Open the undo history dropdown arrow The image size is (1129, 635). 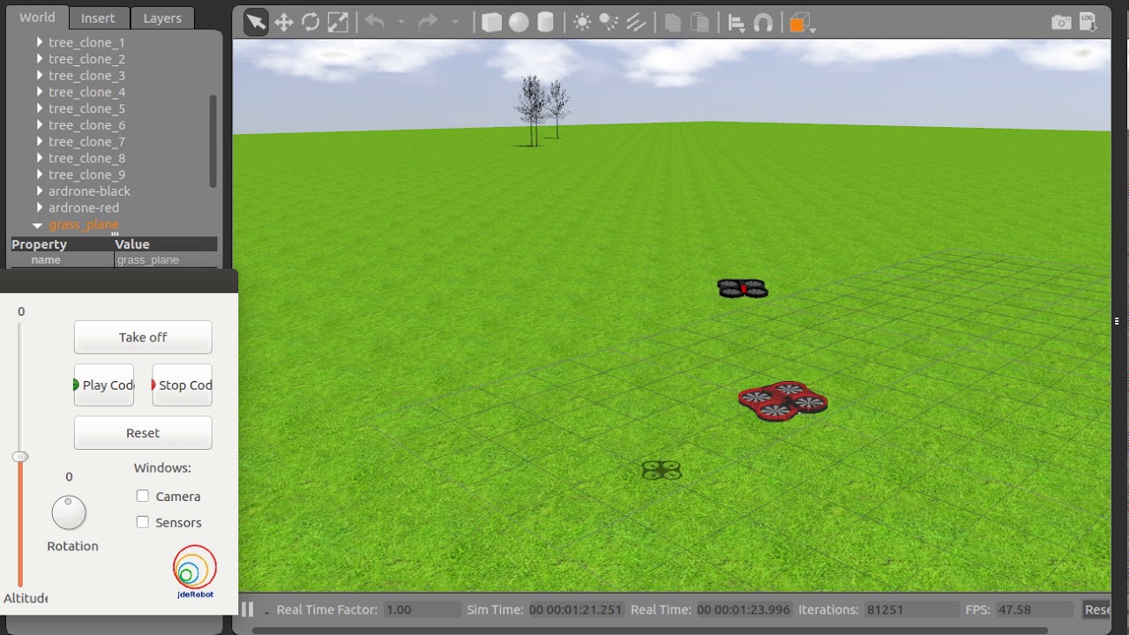pyautogui.click(x=401, y=23)
